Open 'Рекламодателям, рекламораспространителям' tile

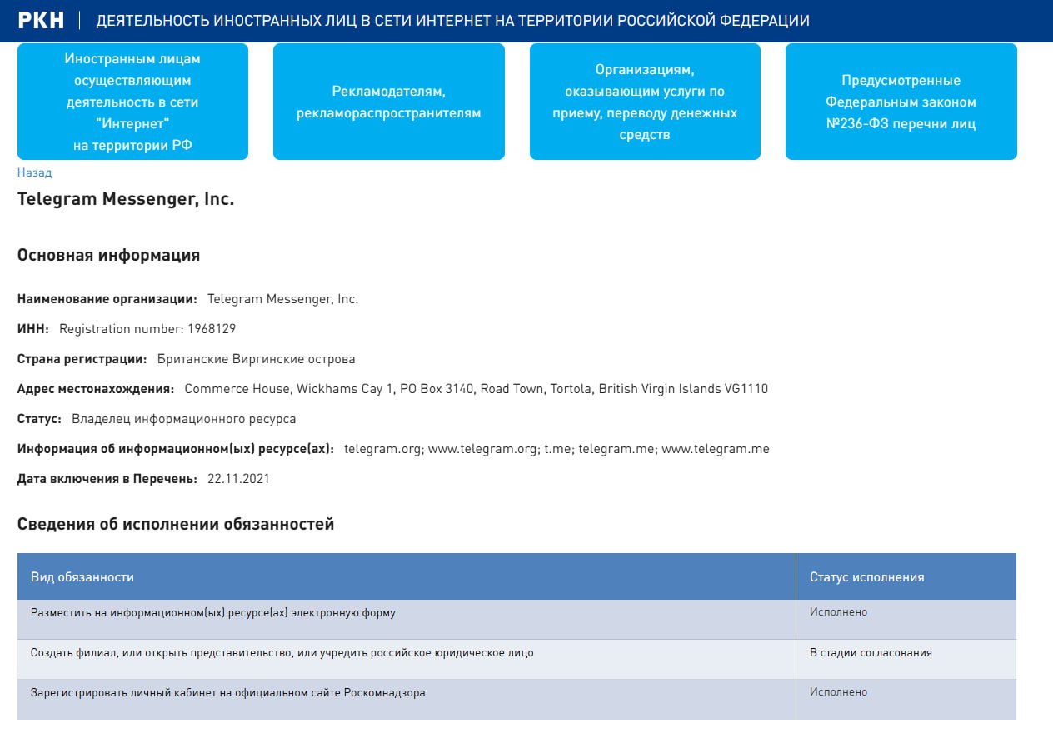[389, 102]
